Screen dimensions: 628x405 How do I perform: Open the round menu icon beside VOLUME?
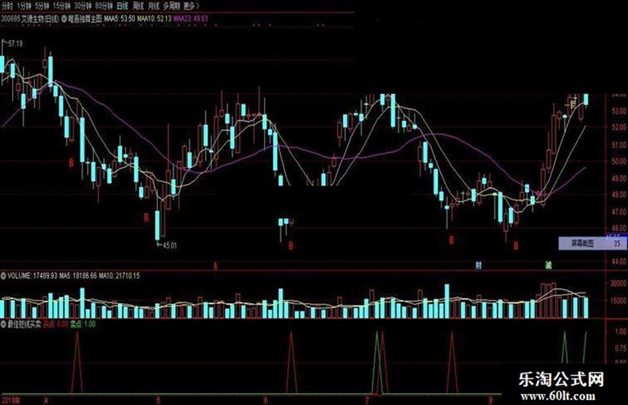coord(3,276)
